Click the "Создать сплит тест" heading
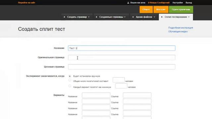This screenshot has width=212, height=119. click(x=41, y=29)
